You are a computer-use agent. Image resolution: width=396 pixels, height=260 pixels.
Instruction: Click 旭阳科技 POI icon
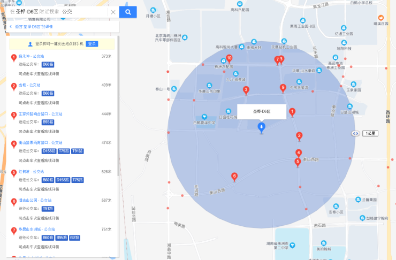tap(344, 43)
